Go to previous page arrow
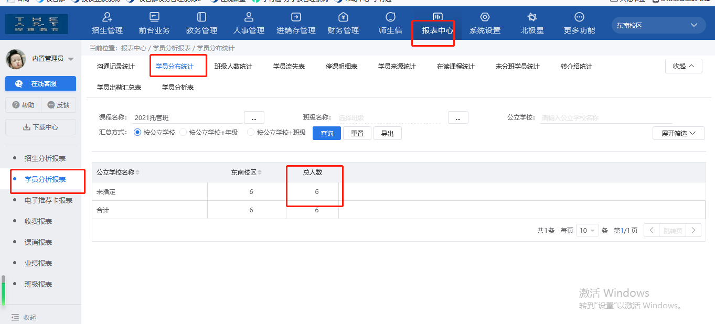Viewport: 715px width, 324px height. click(x=651, y=230)
